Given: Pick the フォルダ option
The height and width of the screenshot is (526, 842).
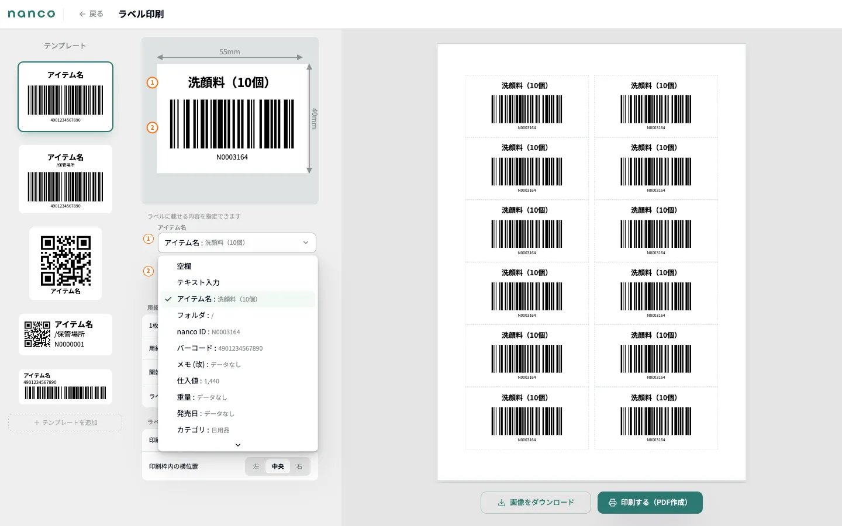Looking at the screenshot, I should (x=238, y=316).
